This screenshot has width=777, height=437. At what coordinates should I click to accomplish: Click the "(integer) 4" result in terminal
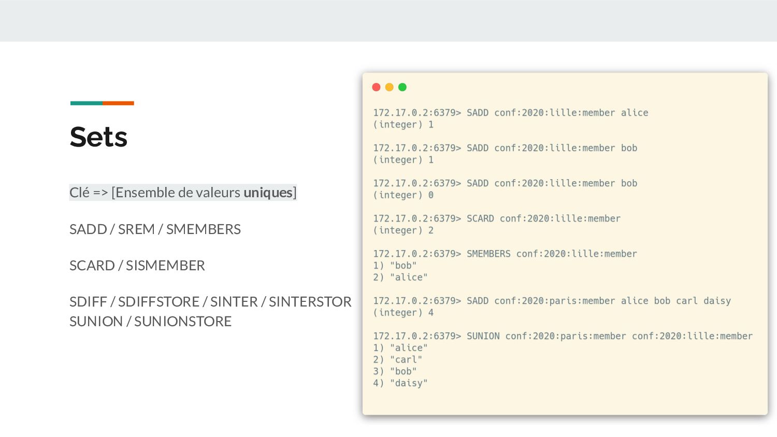[403, 313]
